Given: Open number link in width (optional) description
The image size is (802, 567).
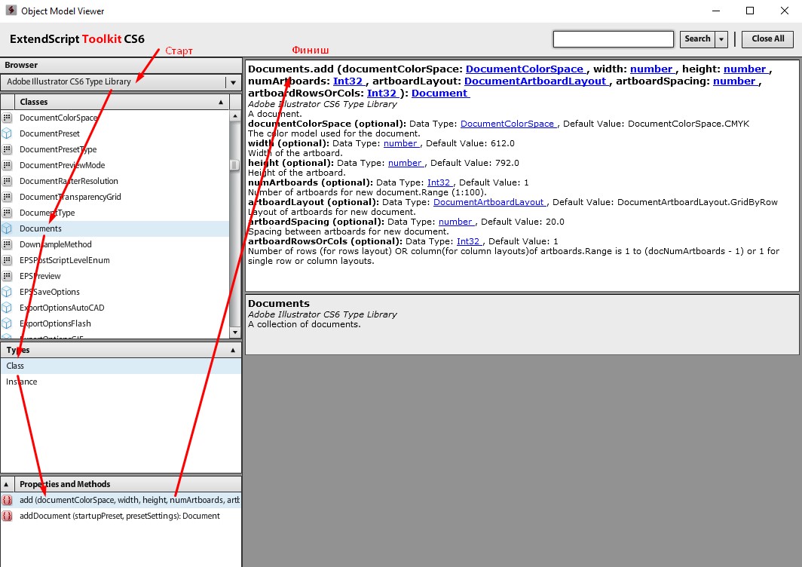Looking at the screenshot, I should 400,143.
